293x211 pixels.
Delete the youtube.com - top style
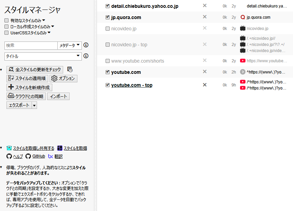(205, 85)
